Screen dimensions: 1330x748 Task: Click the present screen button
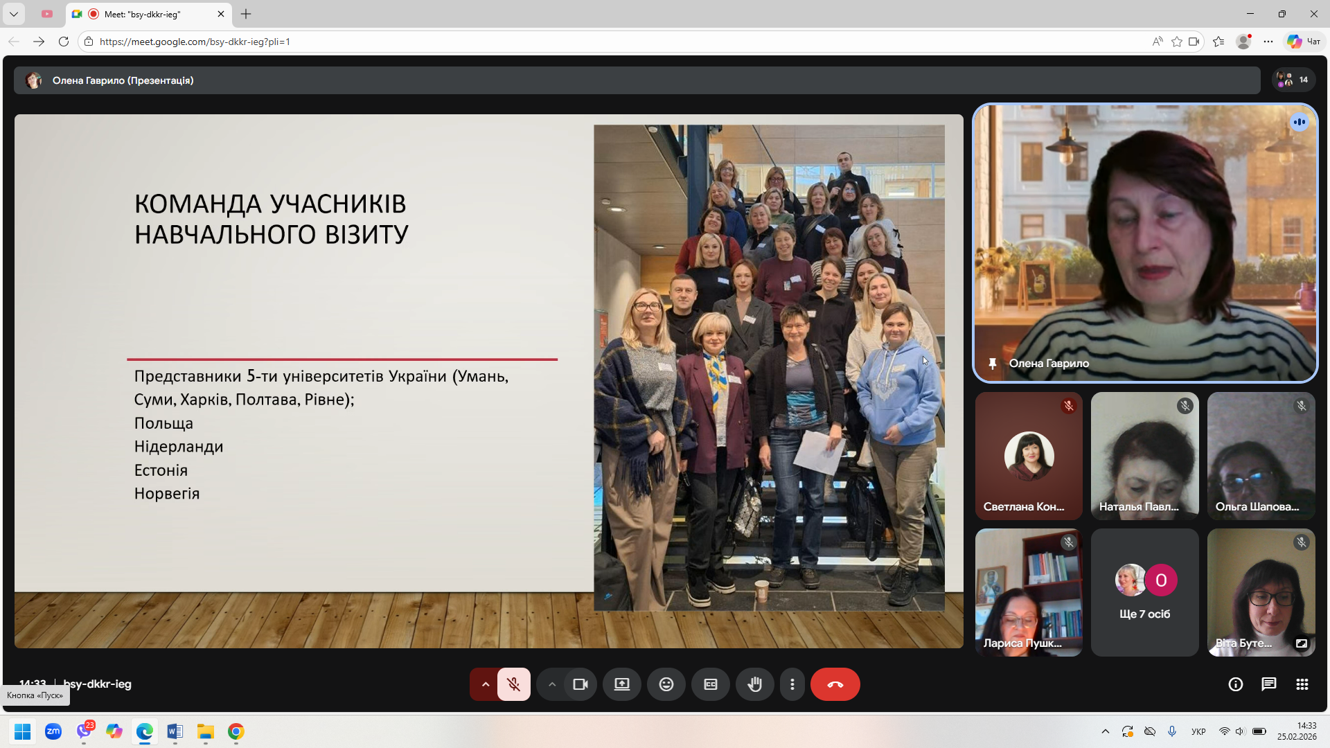click(622, 684)
